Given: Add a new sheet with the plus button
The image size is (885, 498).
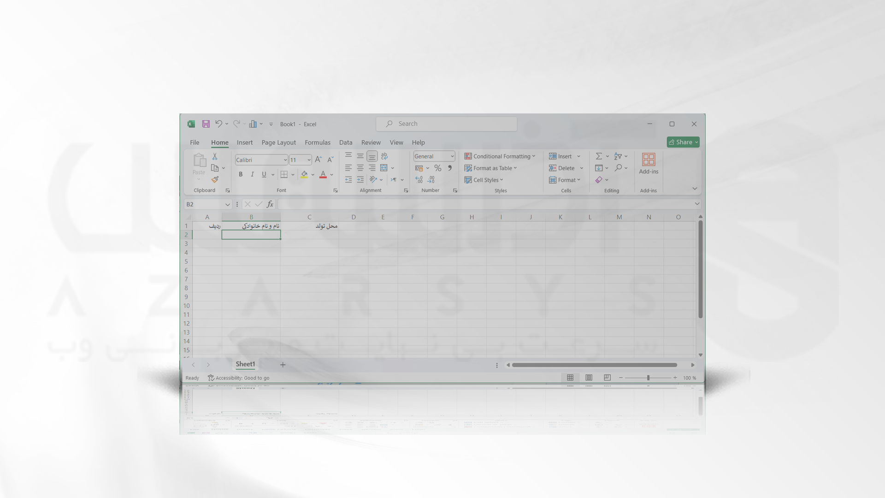Looking at the screenshot, I should coord(283,365).
